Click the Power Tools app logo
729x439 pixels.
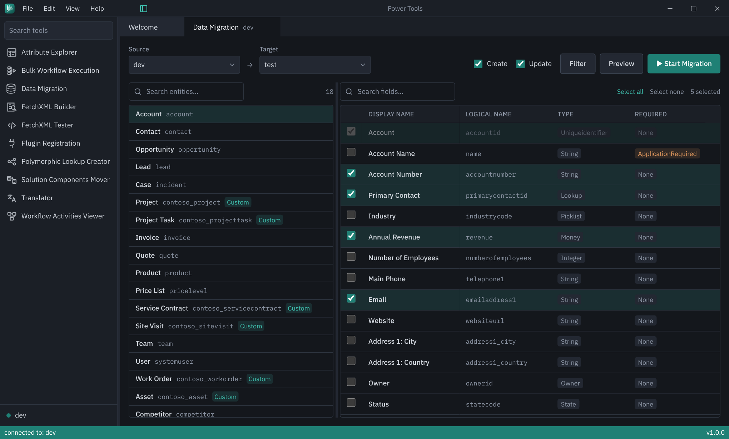click(x=10, y=8)
